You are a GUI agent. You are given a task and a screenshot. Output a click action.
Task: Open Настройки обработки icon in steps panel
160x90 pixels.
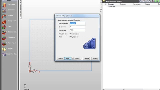[4, 54]
